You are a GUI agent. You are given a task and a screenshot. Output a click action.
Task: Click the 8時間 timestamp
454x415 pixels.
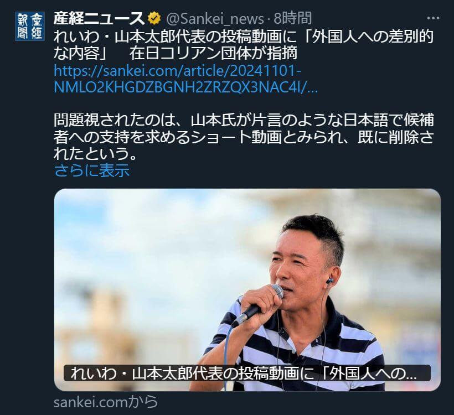(x=292, y=19)
